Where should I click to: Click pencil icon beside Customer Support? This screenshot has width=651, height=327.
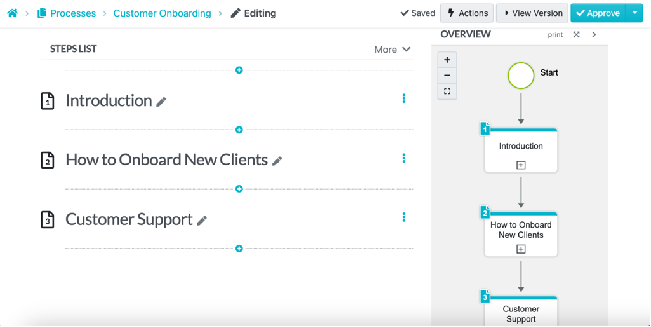click(x=202, y=221)
